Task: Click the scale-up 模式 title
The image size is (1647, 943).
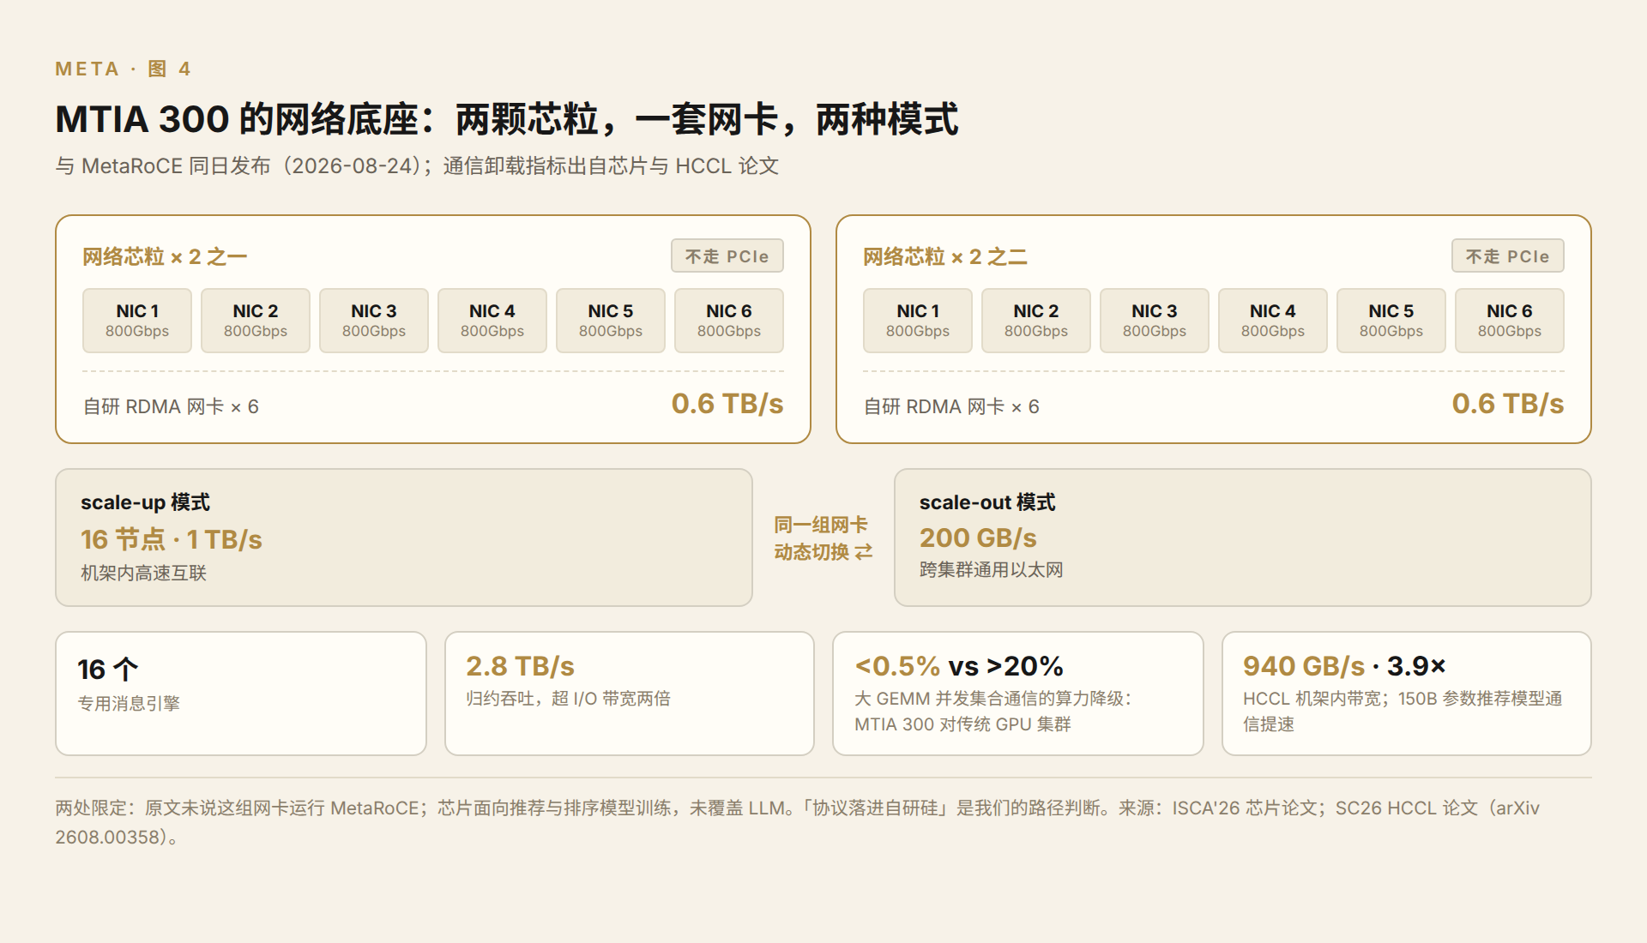Action: click(x=145, y=502)
